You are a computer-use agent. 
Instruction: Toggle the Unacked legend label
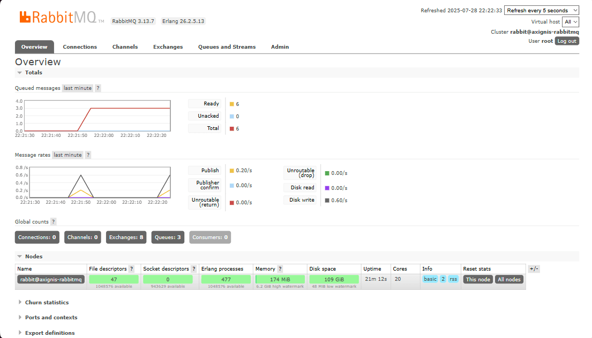205,116
